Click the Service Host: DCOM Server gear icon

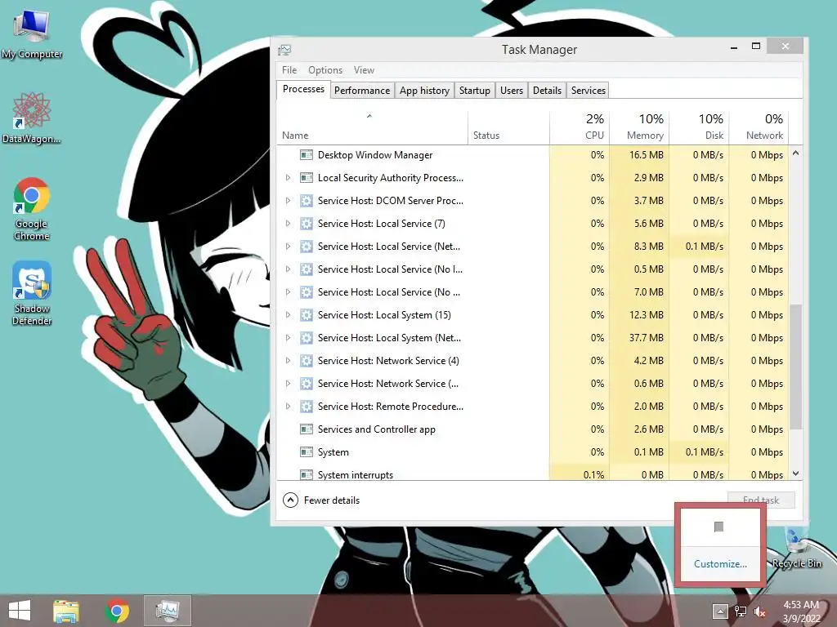pos(307,201)
